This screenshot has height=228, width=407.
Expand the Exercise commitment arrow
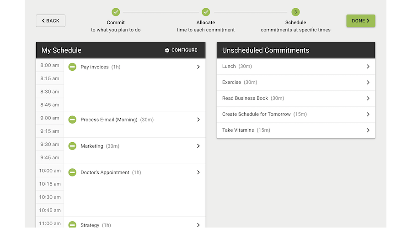coord(368,83)
